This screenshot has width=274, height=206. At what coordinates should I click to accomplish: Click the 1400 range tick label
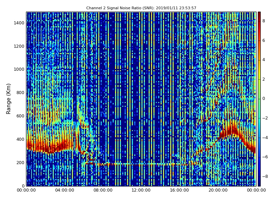[19, 23]
